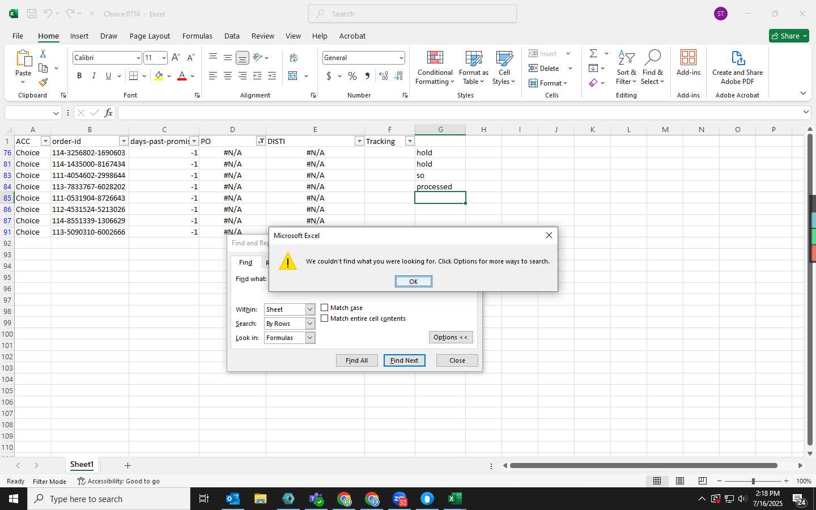Screen dimensions: 816x510
Task: Click the Close button in Find dialog
Action: pyautogui.click(x=457, y=360)
